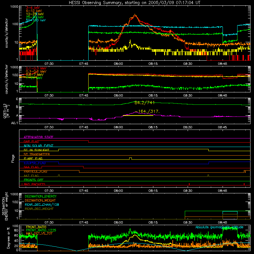Click the 0.3-0.8 MeV legend label
This screenshot has width=254, height=254.
(x=36, y=71)
